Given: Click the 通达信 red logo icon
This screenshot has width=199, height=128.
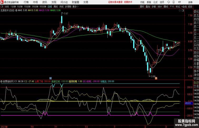Looking at the screenshot, I should pyautogui.click(x=2, y=2).
